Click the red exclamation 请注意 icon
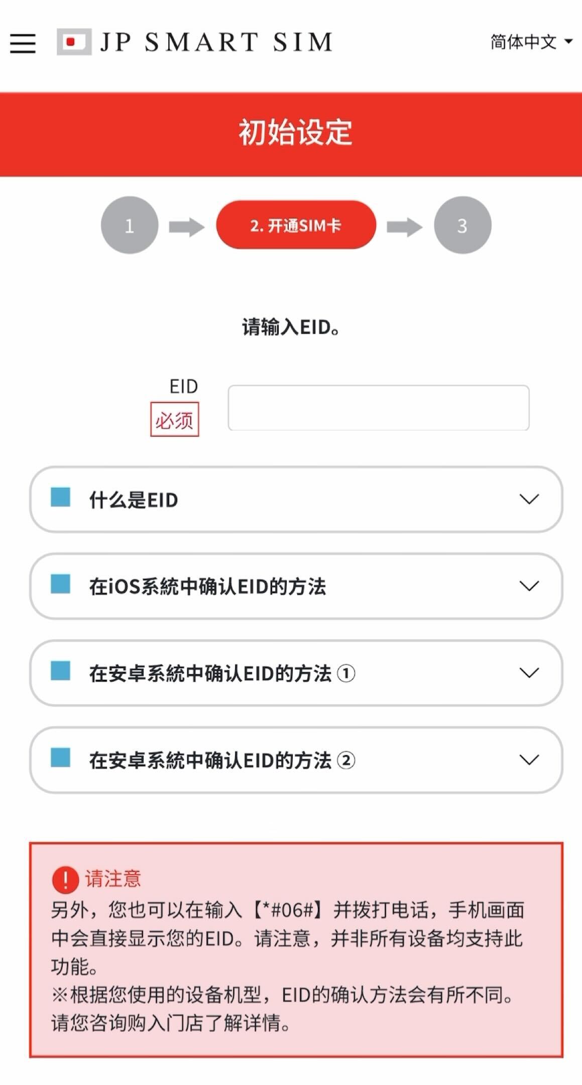The width and height of the screenshot is (582, 1085). (65, 879)
